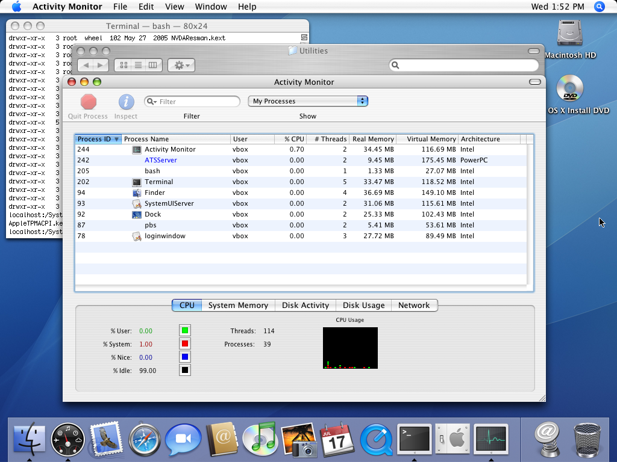Click the Filter search field
The image size is (617, 462).
192,102
